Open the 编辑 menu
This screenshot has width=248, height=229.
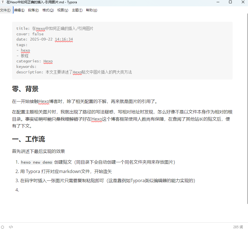pos(19,10)
